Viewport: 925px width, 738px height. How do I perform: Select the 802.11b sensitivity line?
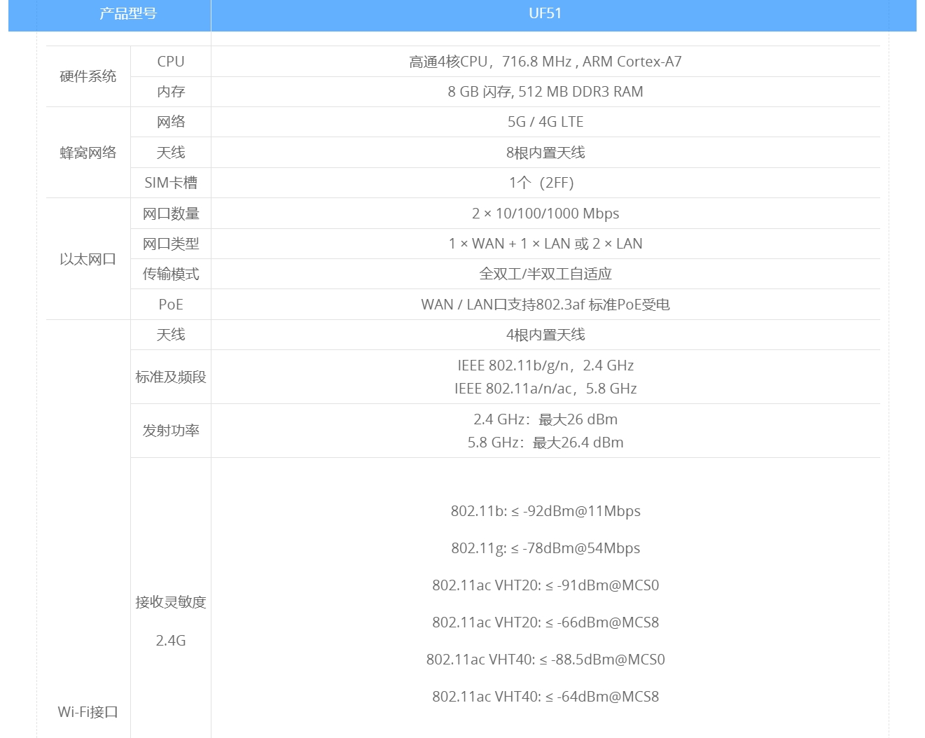(x=545, y=511)
